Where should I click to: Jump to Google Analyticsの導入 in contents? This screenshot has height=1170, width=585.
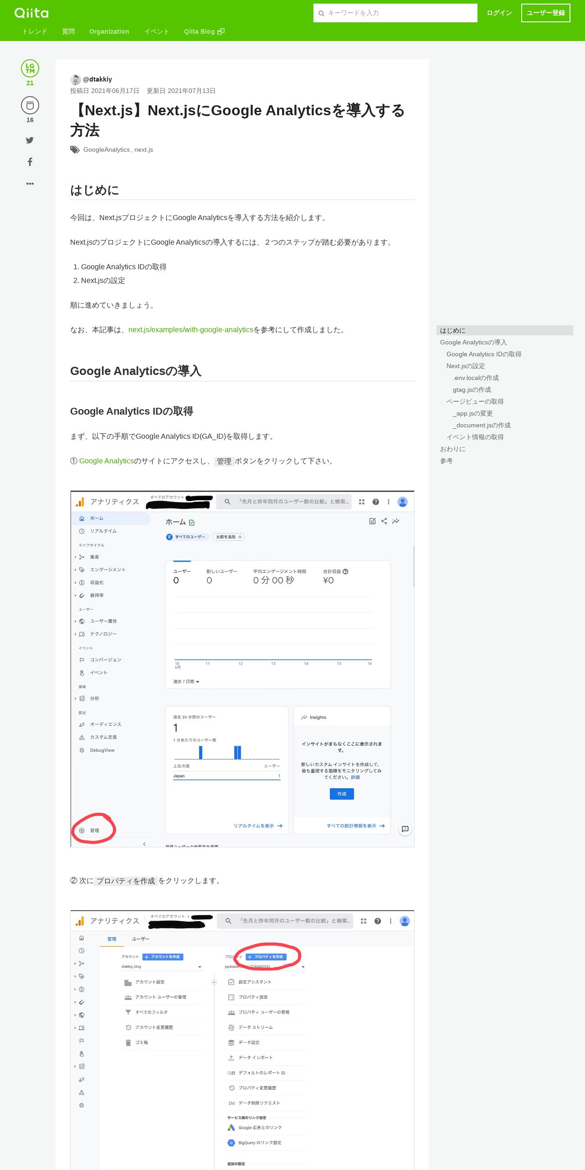pos(473,343)
